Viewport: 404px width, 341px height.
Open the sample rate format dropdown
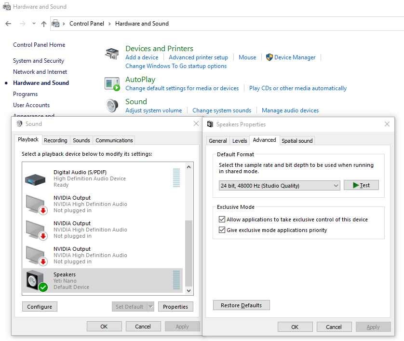click(x=280, y=186)
